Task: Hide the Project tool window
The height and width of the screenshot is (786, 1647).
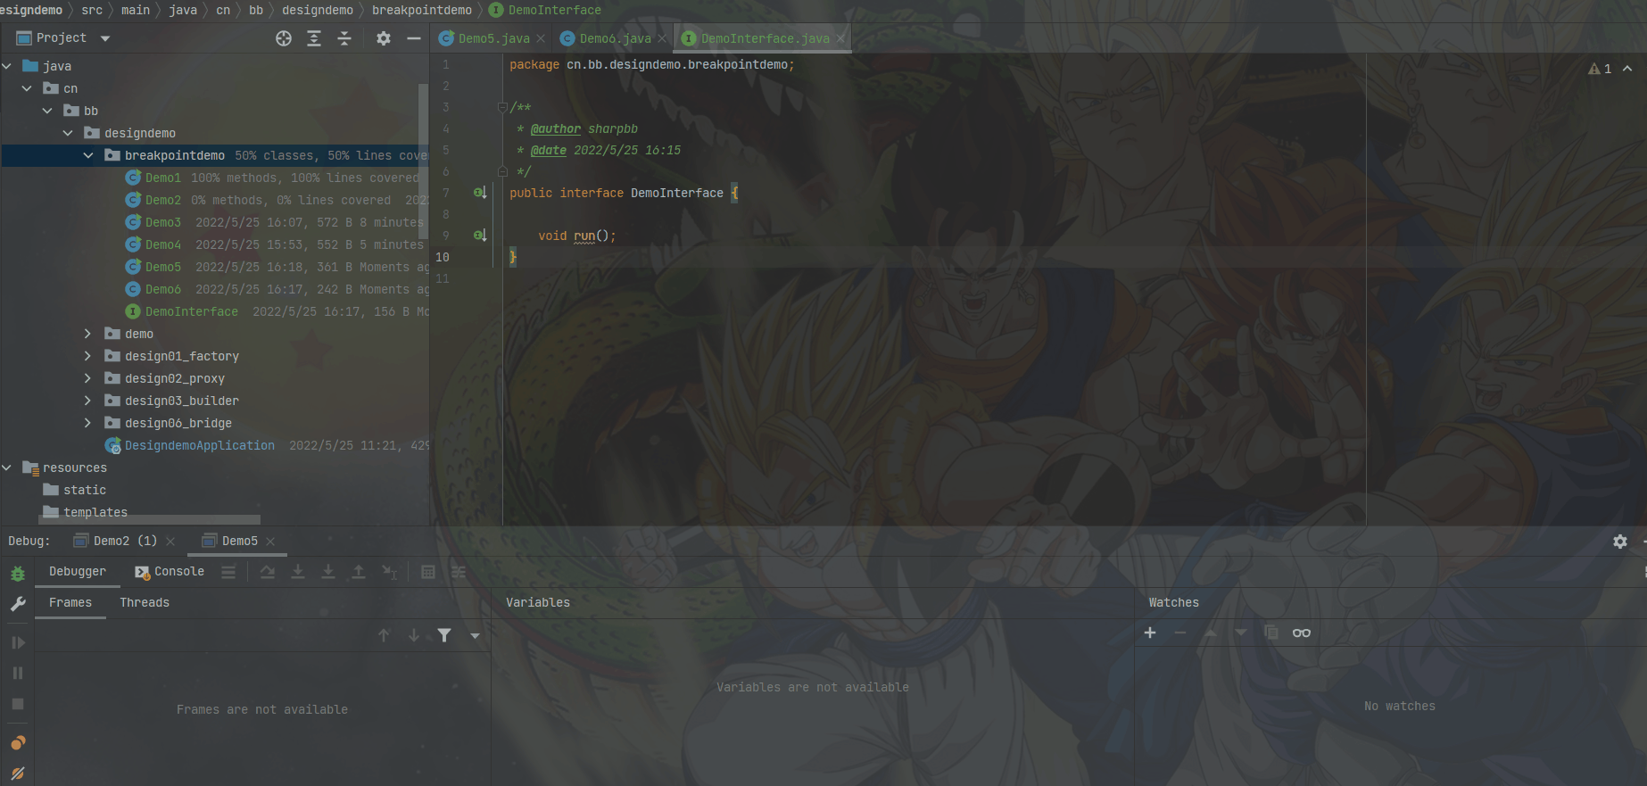Action: 414,38
